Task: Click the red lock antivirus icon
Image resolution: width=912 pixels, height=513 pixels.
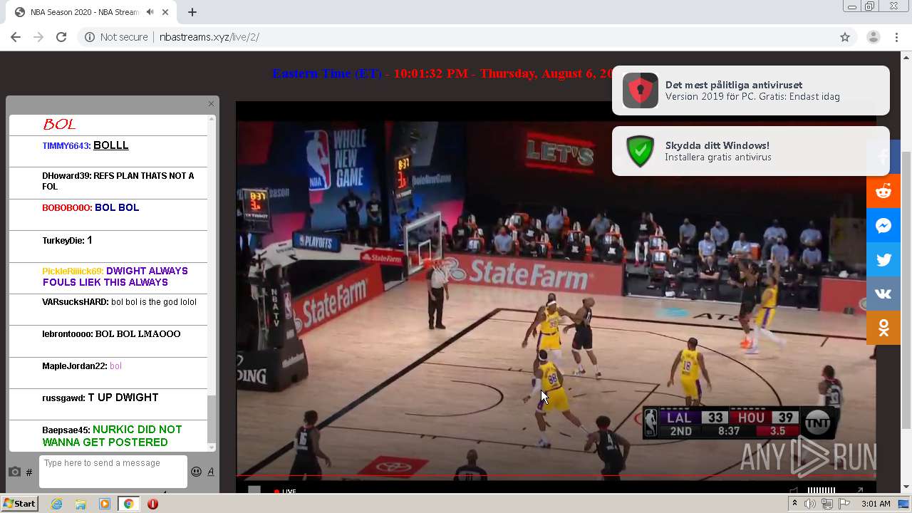Action: point(640,90)
